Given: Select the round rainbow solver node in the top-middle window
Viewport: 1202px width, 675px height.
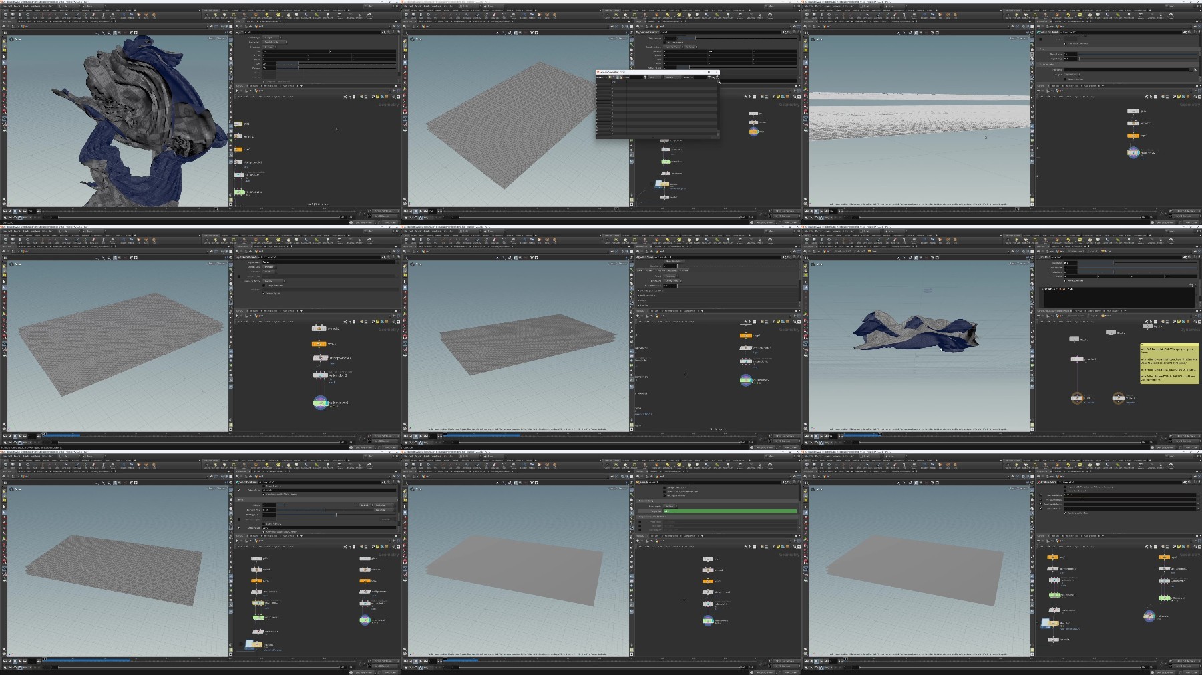Looking at the screenshot, I should point(753,132).
